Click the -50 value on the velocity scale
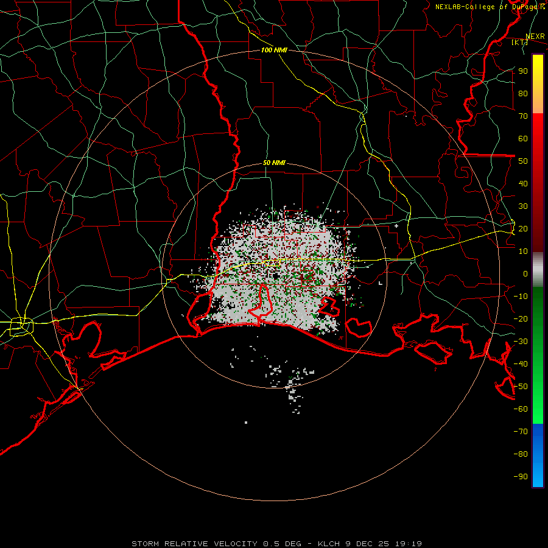The image size is (548, 548). coord(521,387)
